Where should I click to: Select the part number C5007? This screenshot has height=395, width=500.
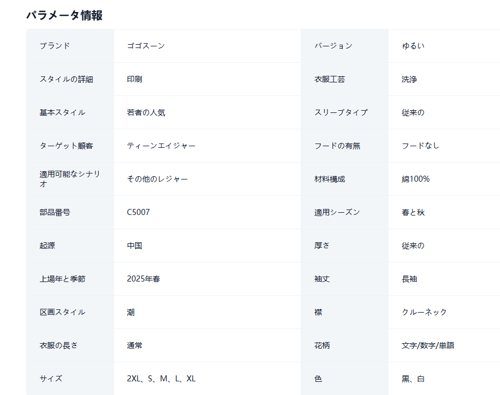(138, 212)
